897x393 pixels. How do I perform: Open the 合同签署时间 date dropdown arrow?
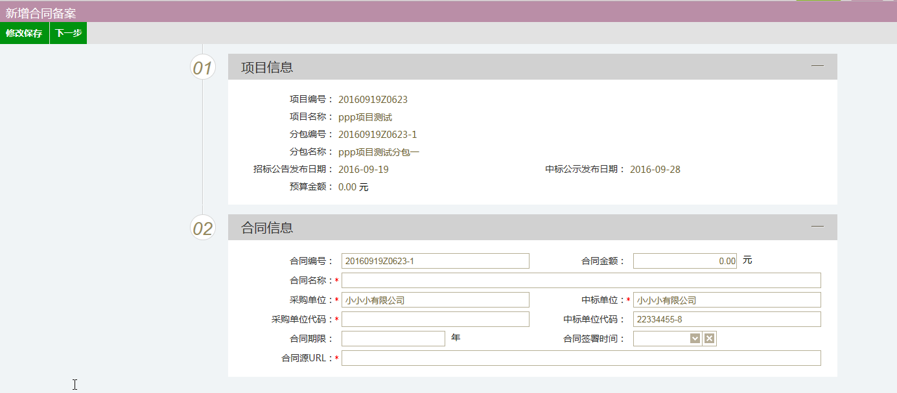click(695, 339)
